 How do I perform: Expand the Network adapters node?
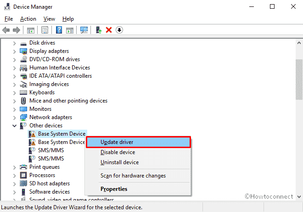14,117
